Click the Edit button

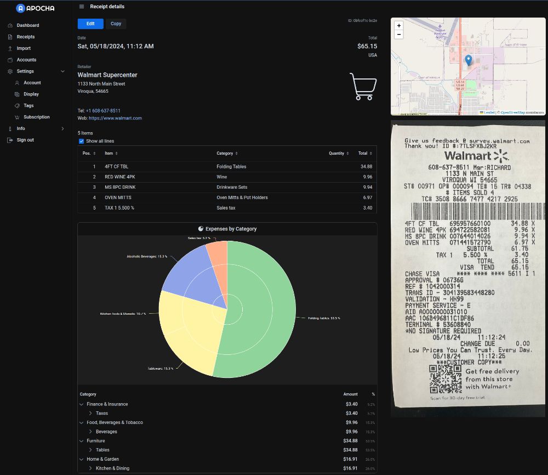(90, 24)
